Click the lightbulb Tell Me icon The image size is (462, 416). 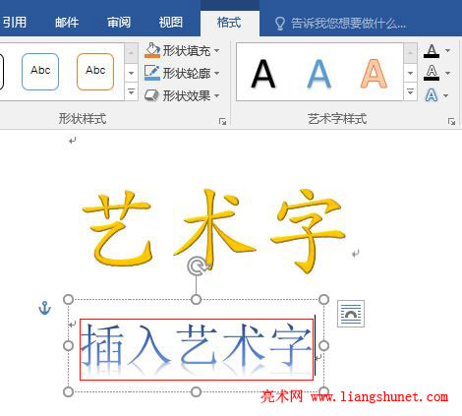pos(279,24)
